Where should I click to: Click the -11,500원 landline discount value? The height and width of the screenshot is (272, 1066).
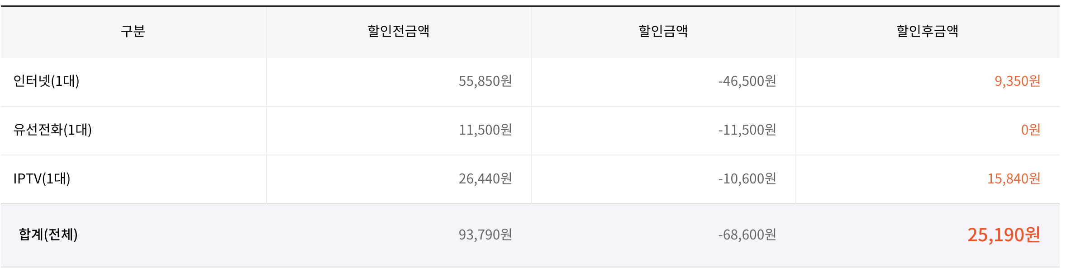point(747,130)
